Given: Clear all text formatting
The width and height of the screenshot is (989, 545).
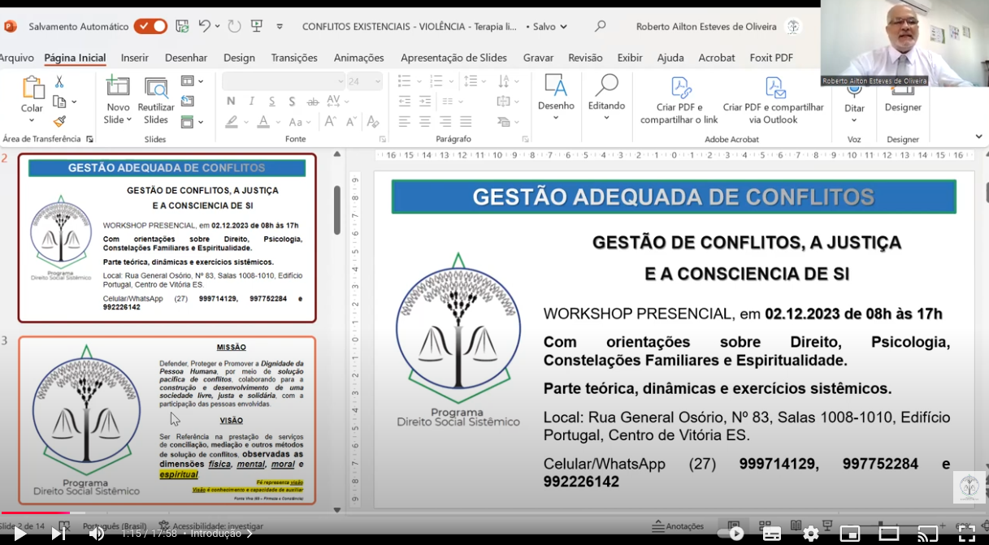Looking at the screenshot, I should tap(373, 122).
